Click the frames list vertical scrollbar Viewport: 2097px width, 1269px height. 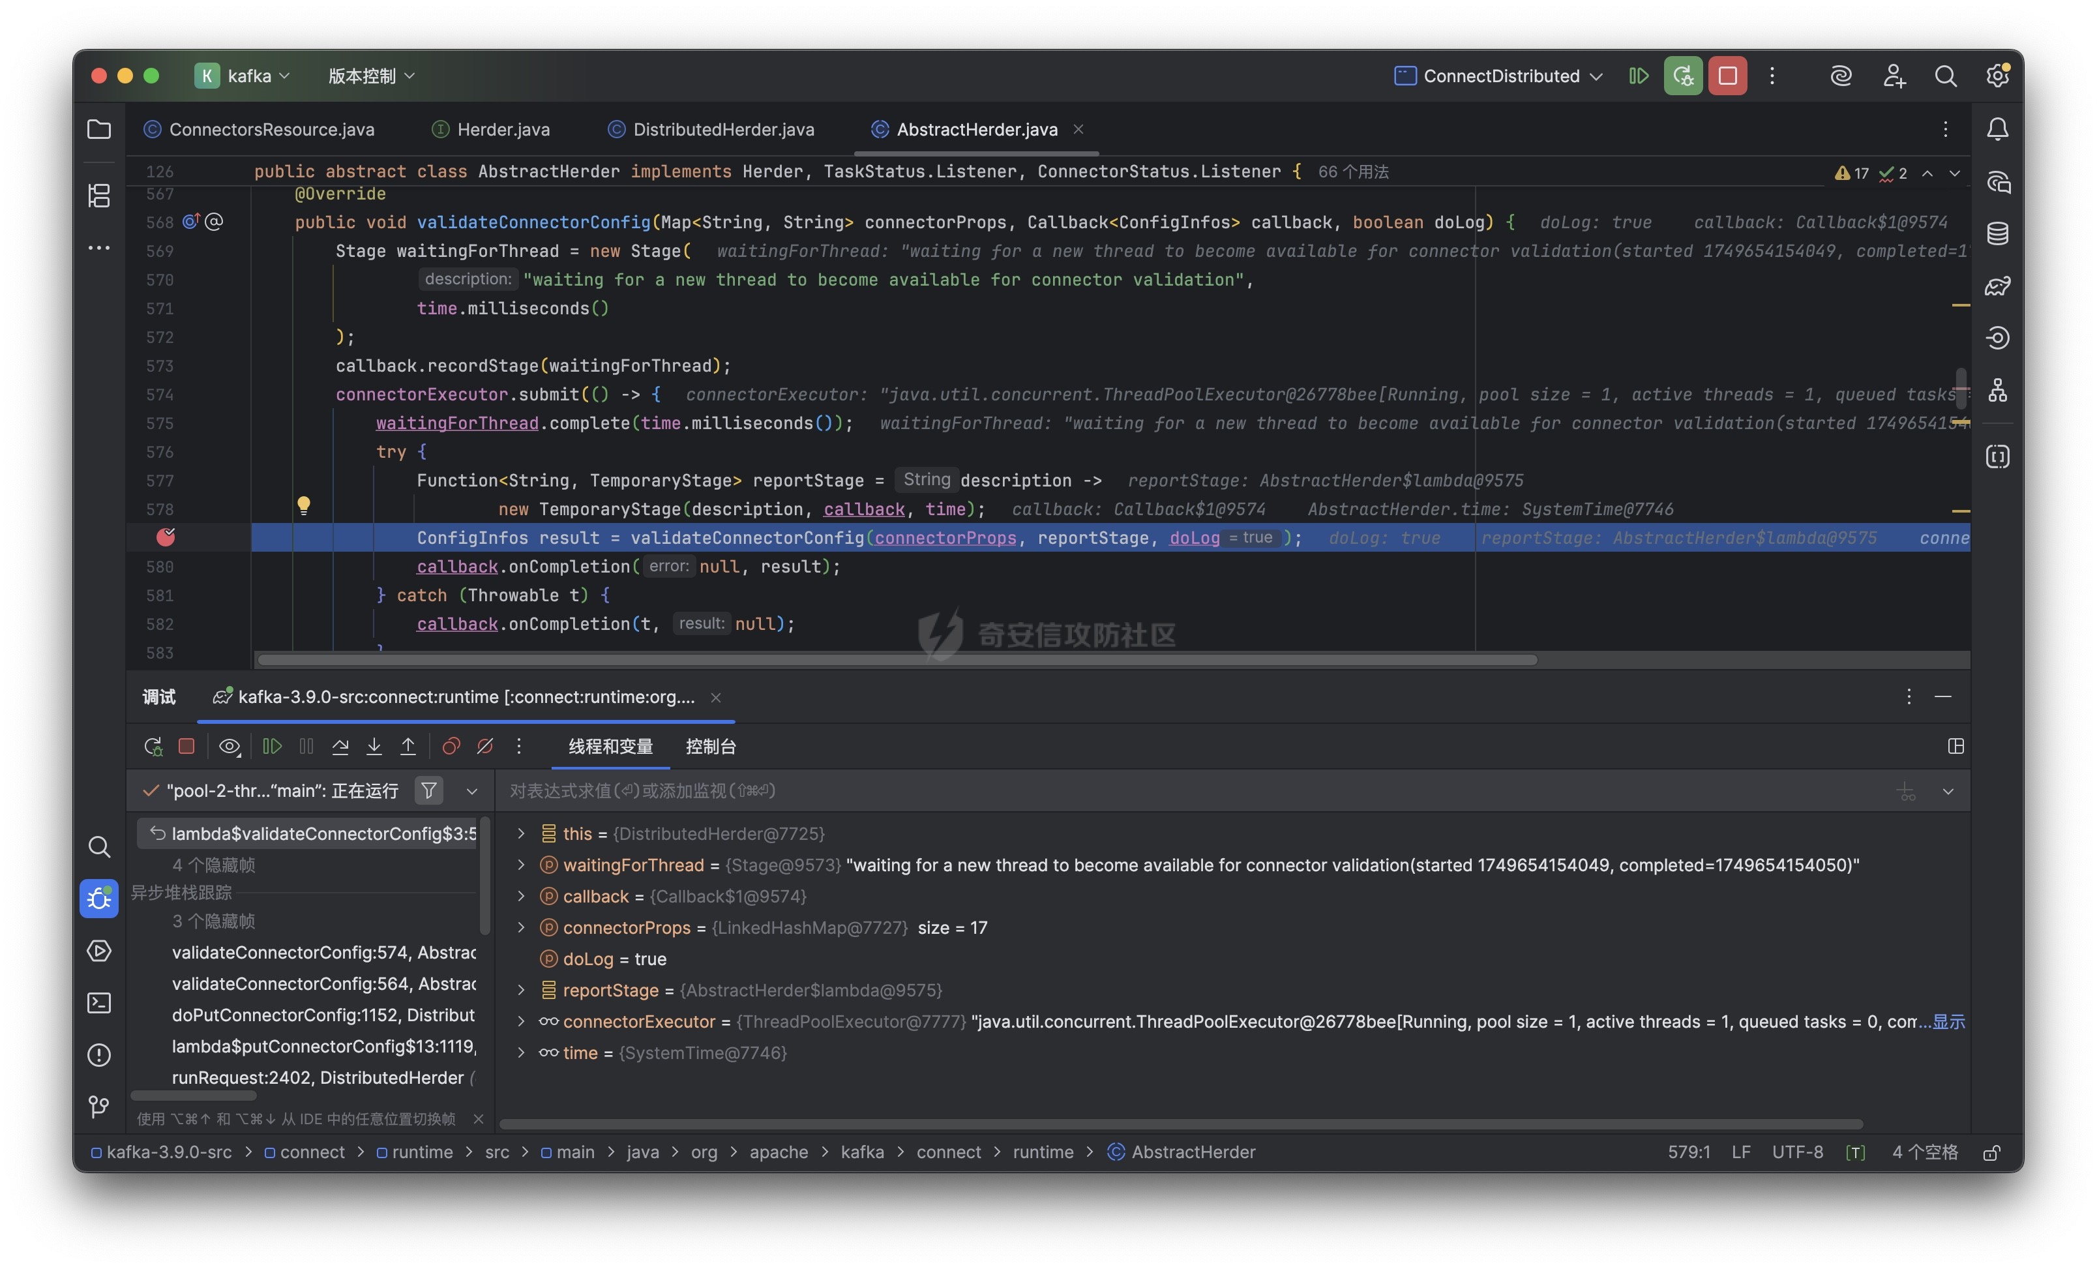(485, 875)
